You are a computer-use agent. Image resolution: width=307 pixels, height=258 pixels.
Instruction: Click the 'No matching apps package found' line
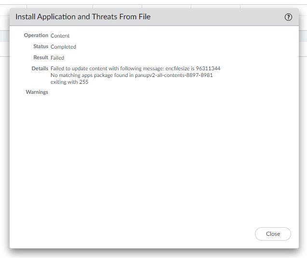[89, 76]
